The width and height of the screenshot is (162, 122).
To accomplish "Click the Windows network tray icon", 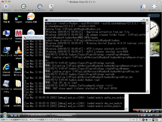I will [x=149, y=115].
